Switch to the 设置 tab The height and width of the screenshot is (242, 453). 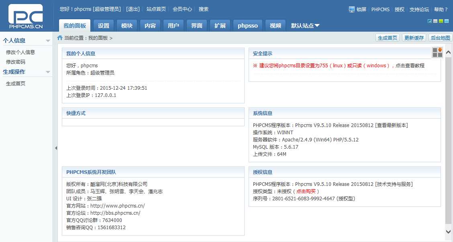coord(104,26)
